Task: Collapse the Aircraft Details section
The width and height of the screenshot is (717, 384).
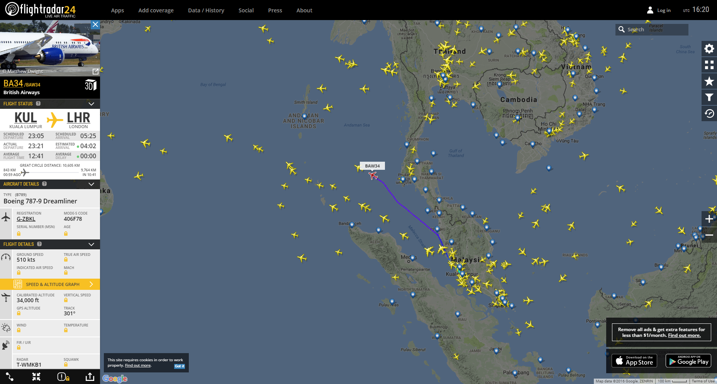Action: click(x=91, y=184)
